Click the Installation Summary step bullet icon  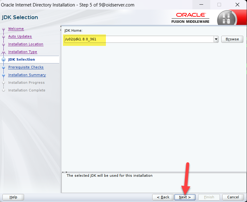(x=4, y=75)
